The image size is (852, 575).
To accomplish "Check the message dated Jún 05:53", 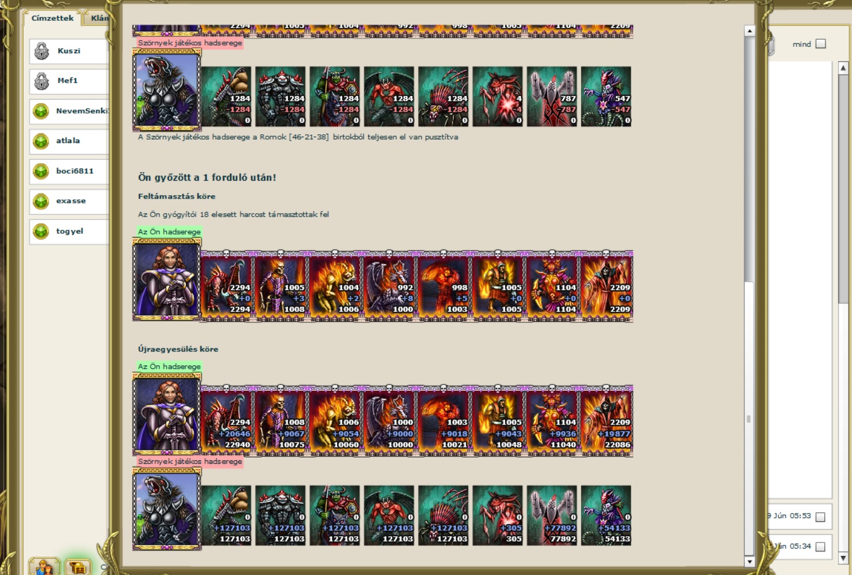I will (820, 517).
